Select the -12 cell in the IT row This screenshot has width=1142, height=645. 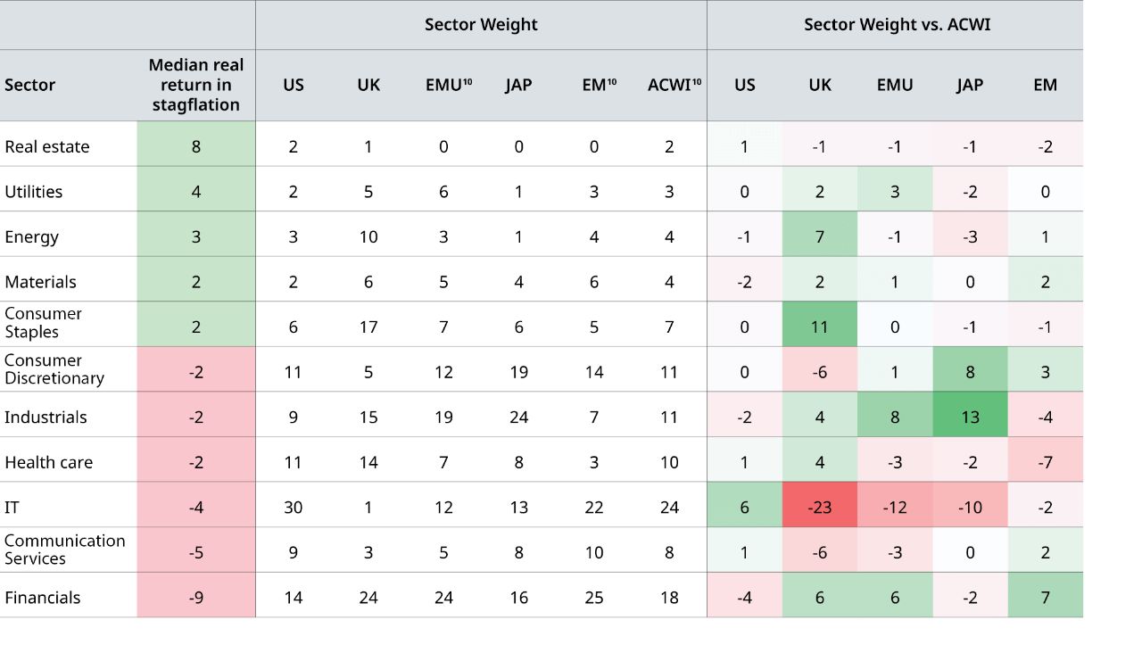pyautogui.click(x=895, y=508)
